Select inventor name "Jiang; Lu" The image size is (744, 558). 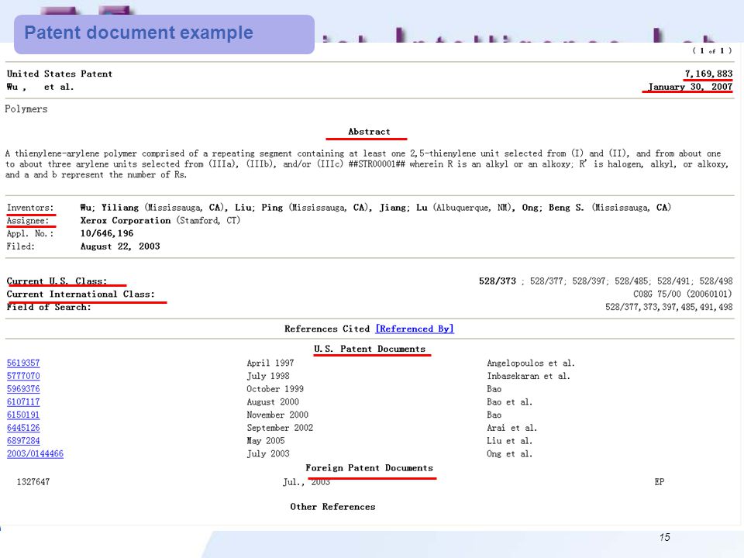[x=403, y=208]
